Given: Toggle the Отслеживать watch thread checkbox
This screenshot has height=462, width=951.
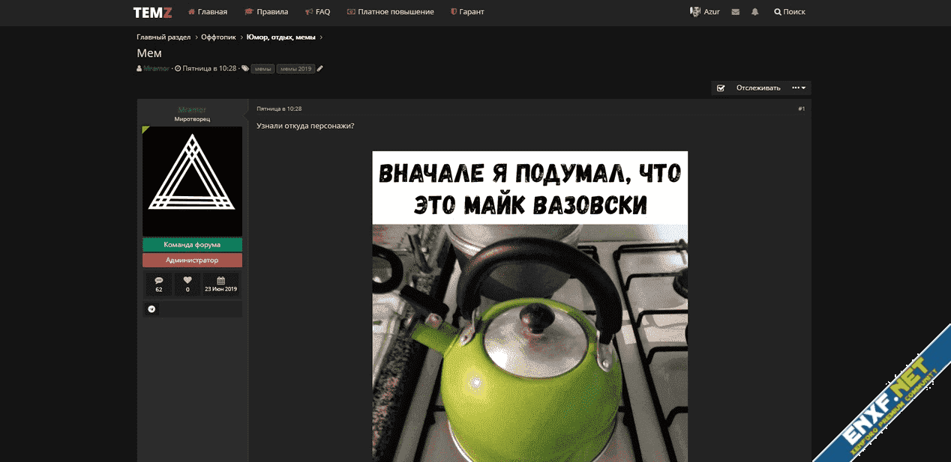Looking at the screenshot, I should [x=721, y=88].
